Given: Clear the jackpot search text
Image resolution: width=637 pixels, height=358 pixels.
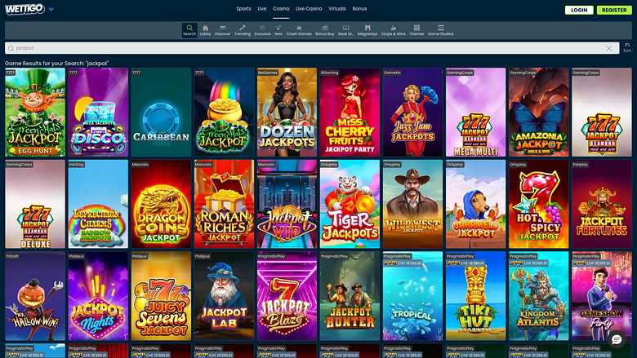Looking at the screenshot, I should click(x=609, y=48).
